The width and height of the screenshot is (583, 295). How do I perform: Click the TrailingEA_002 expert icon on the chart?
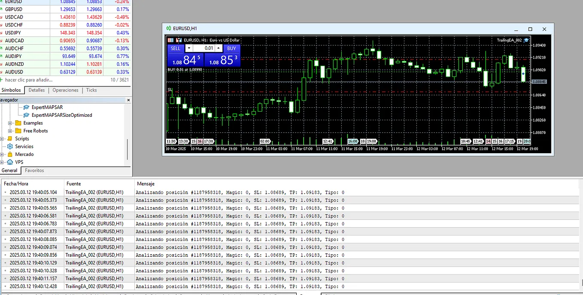526,40
